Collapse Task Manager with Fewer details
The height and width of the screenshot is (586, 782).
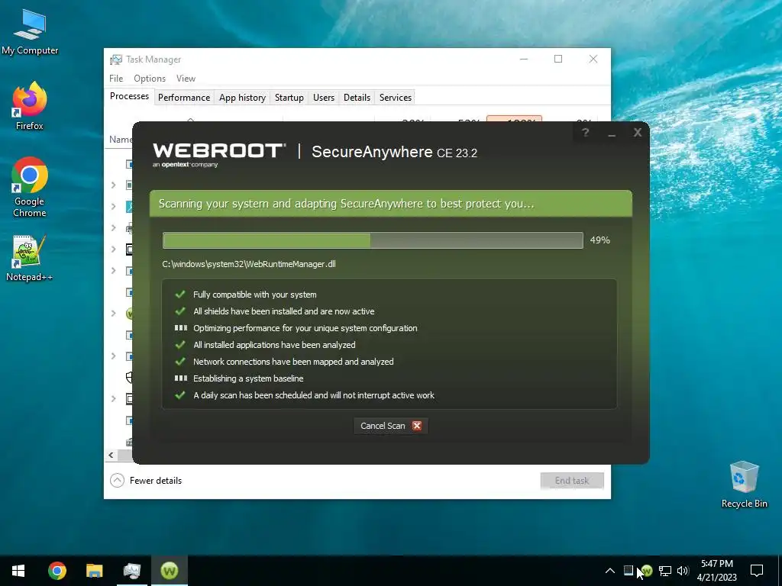pyautogui.click(x=146, y=481)
